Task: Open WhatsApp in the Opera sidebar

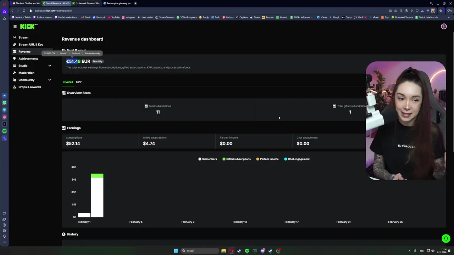Action: pyautogui.click(x=4, y=103)
